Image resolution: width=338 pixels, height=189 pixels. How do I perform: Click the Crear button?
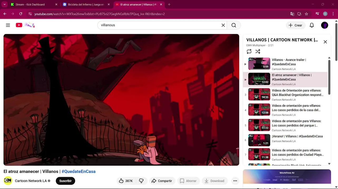[x=296, y=25]
